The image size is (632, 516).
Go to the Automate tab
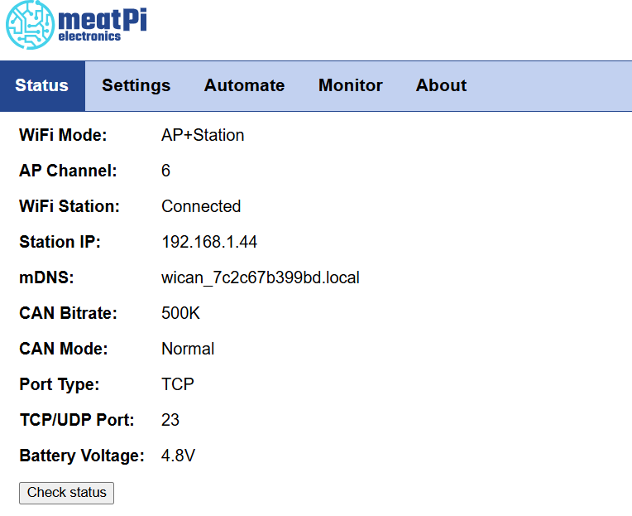tap(244, 85)
